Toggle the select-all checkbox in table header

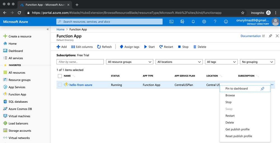coord(60,76)
